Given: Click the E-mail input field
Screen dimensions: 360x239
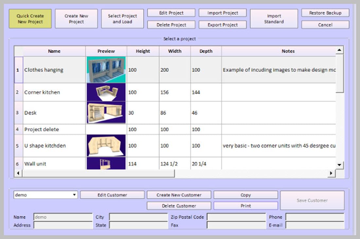Looking at the screenshot, I should coord(315,225).
